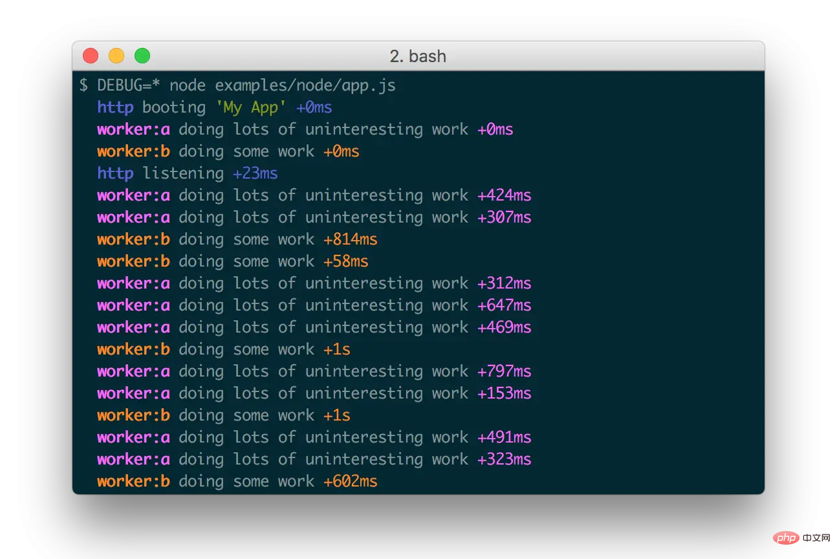The height and width of the screenshot is (559, 837).
Task: Click the +797ms timestamp
Action: coord(505,371)
